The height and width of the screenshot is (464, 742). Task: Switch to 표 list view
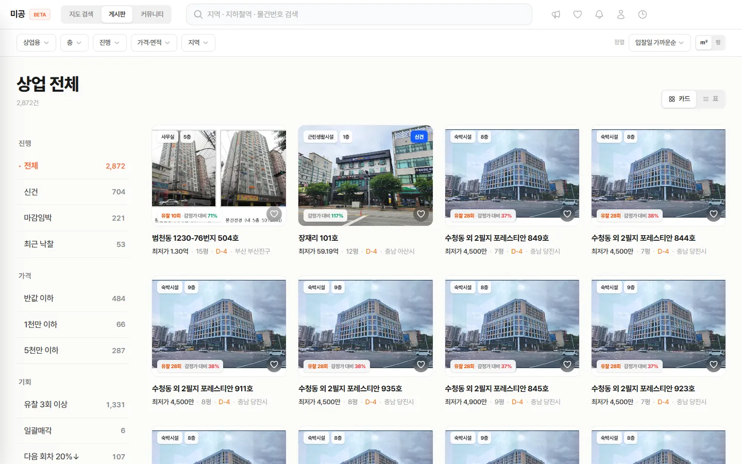[x=711, y=99]
